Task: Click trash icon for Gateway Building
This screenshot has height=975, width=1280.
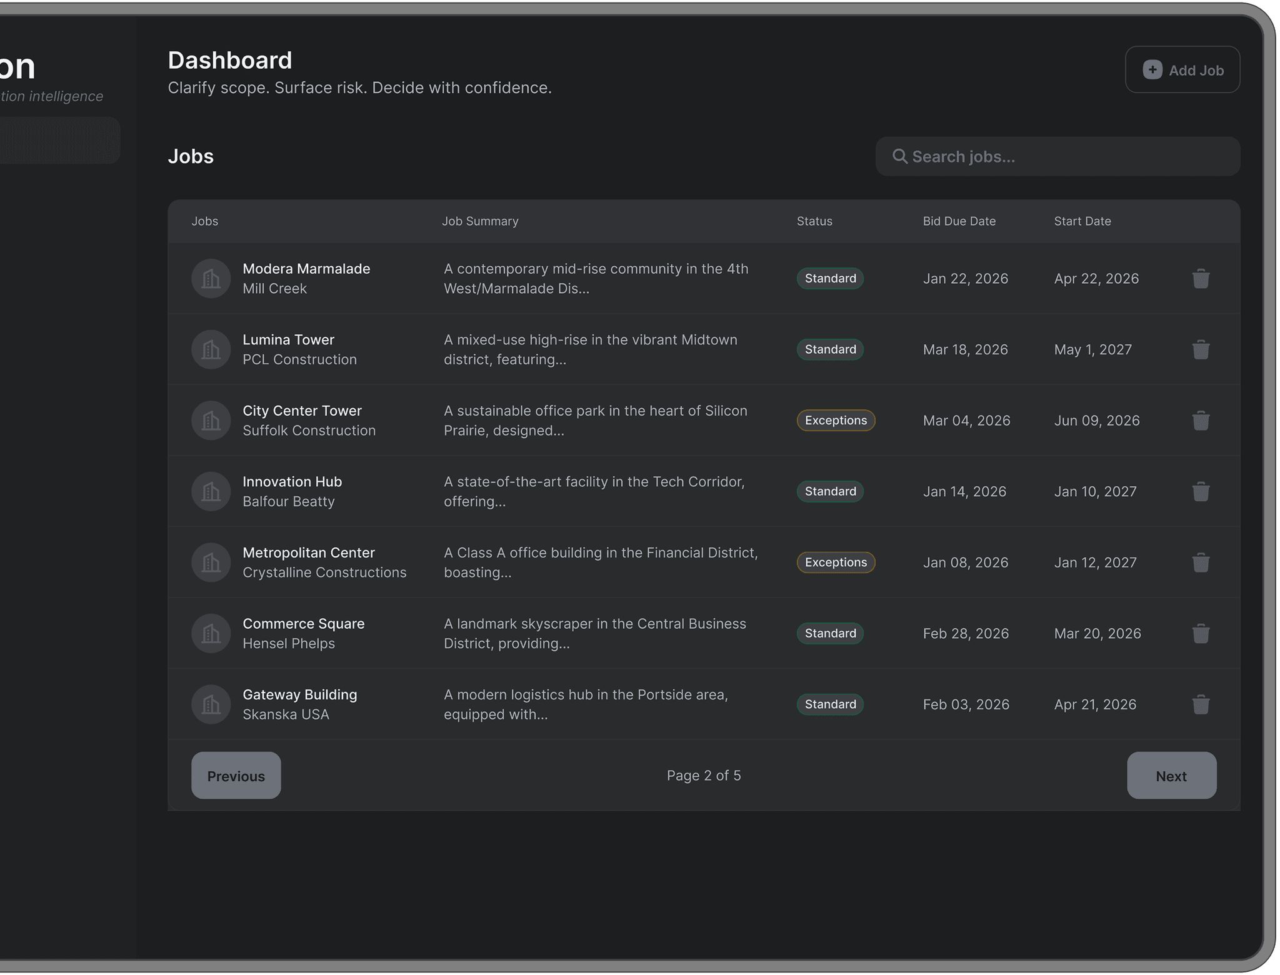Action: pos(1201,704)
